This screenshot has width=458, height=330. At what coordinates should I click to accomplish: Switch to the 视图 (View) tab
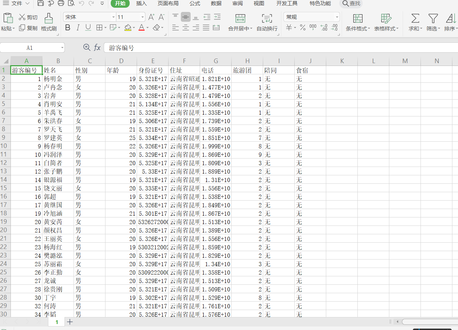259,4
